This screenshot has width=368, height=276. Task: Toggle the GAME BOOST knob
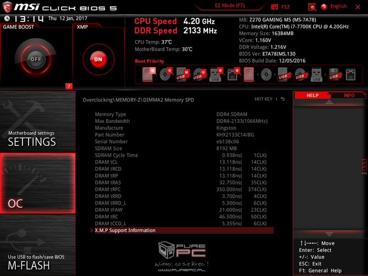[36, 59]
